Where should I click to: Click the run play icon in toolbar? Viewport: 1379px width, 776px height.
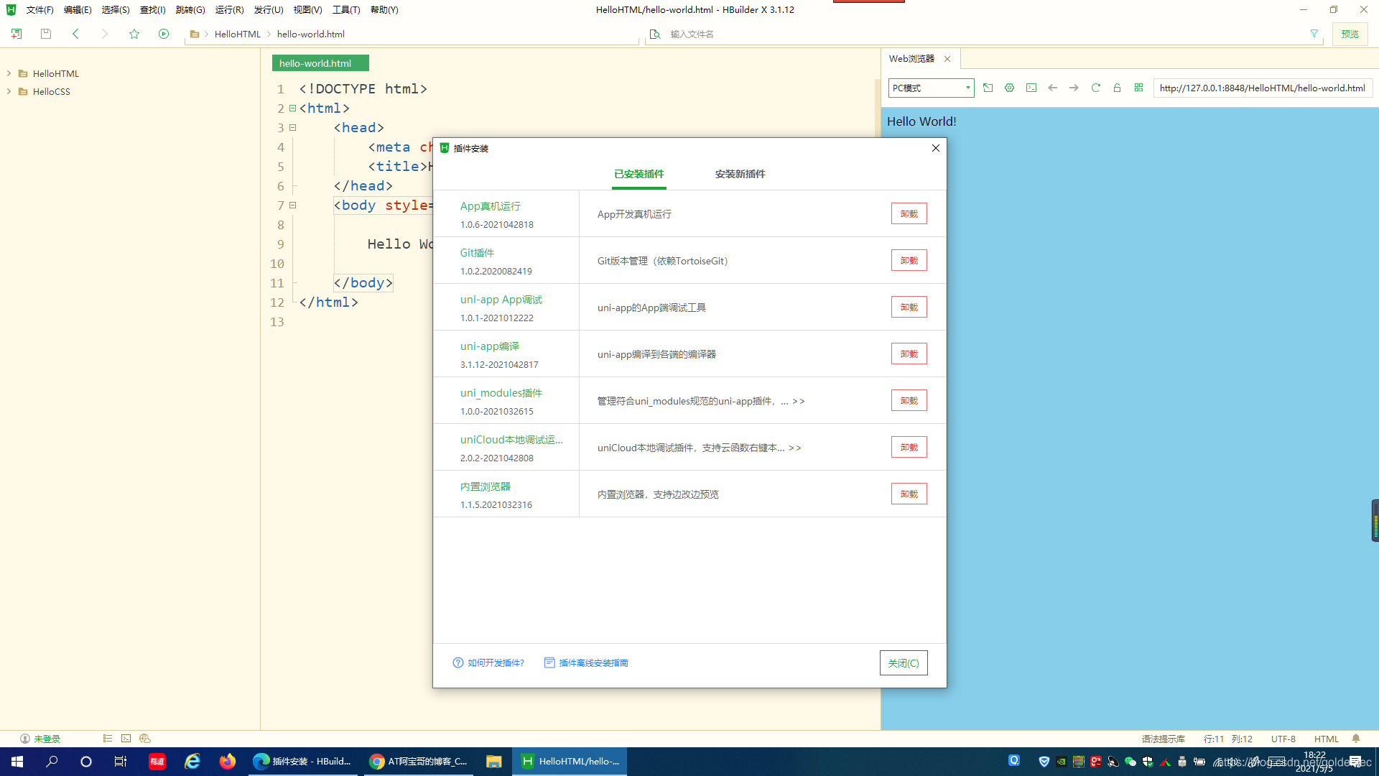164,34
